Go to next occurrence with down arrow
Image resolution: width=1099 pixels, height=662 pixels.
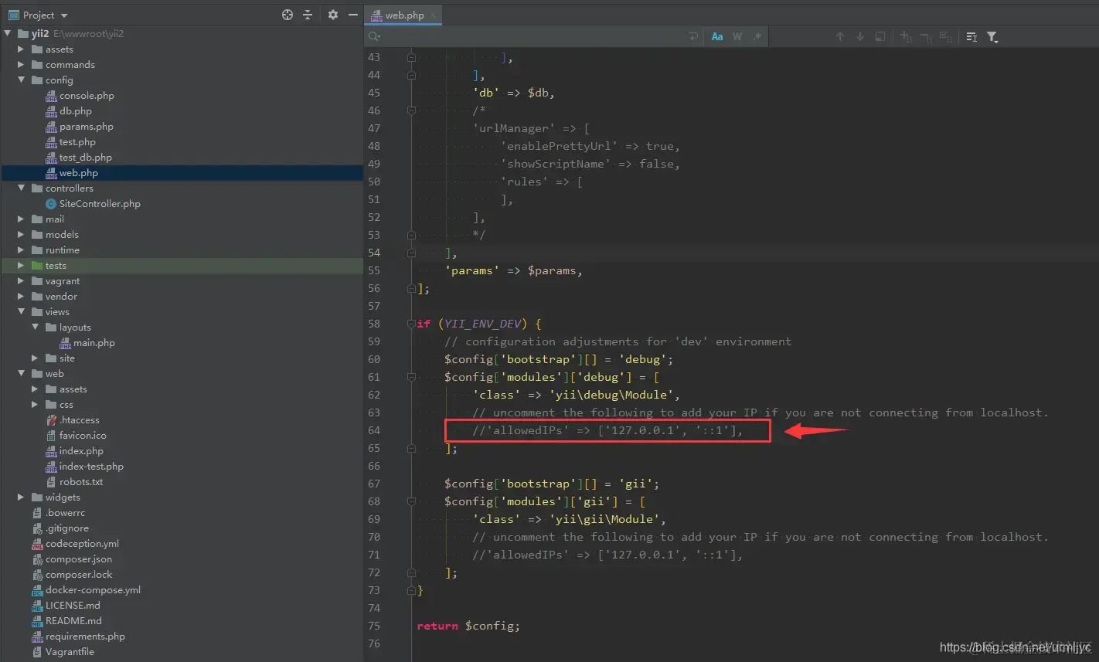coord(860,36)
